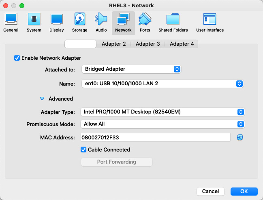Open the Adapter Type dropdown
Viewport: 263px width, 200px height.
pos(163,112)
